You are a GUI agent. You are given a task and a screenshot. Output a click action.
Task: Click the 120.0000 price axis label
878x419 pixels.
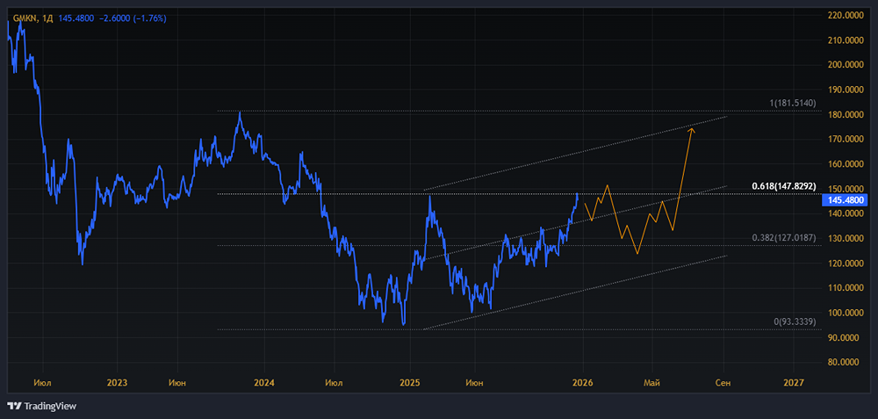(845, 264)
